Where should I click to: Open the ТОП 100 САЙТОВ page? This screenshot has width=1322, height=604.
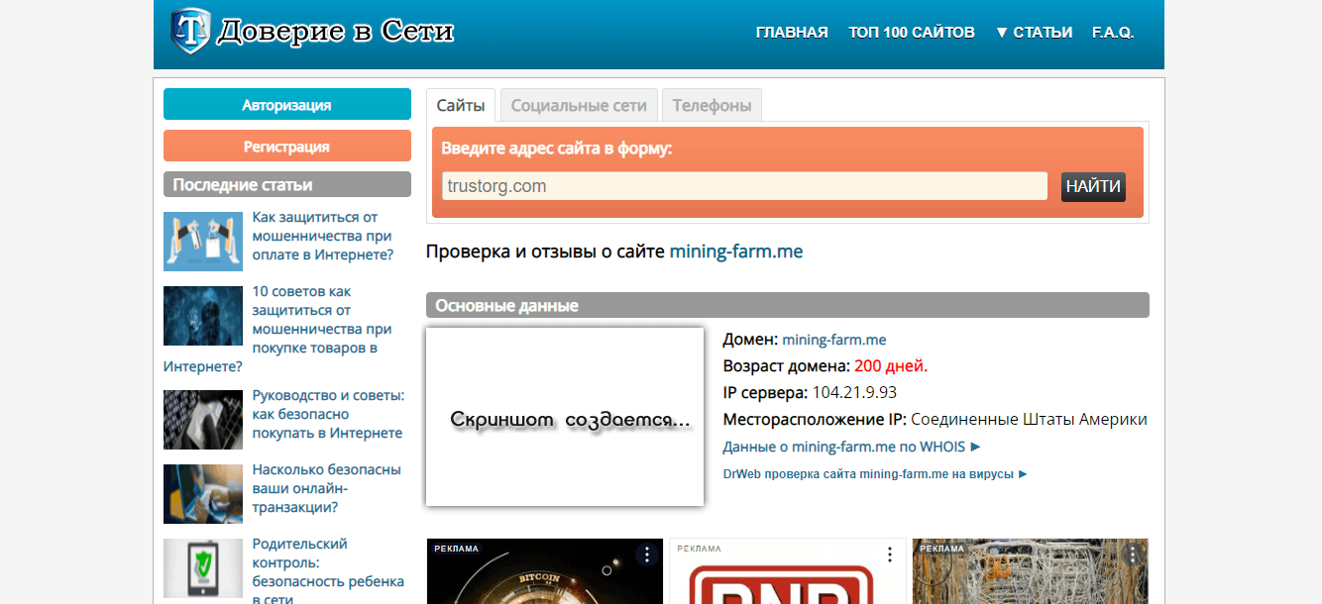911,31
